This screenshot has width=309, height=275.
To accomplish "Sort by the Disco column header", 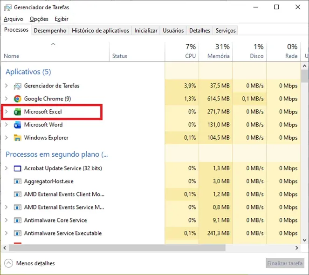I will [250, 52].
